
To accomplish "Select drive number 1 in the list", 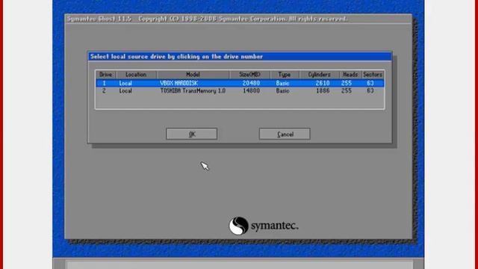I will [x=104, y=83].
